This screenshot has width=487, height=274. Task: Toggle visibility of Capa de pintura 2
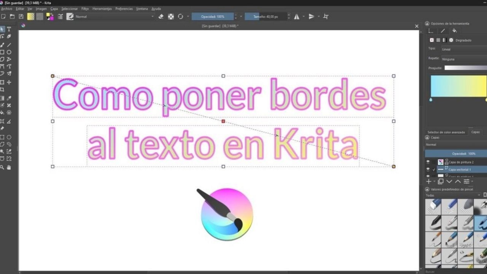pos(428,162)
